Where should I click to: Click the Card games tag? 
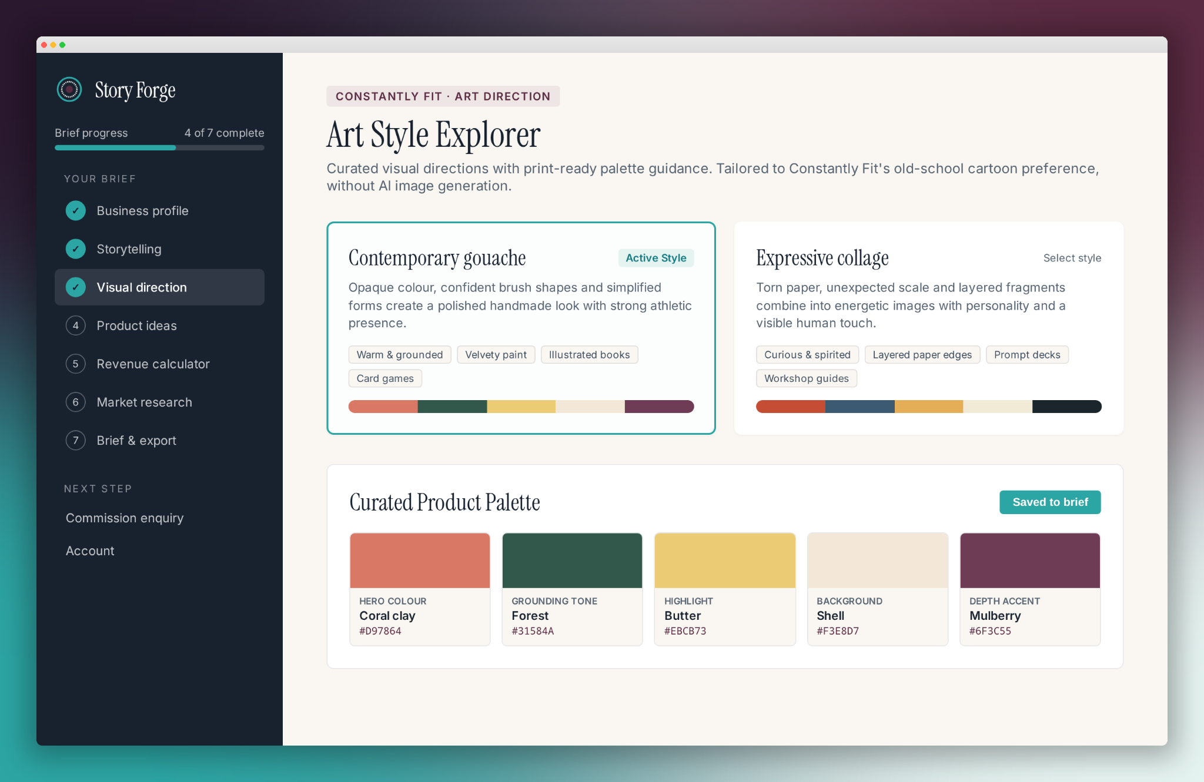click(385, 378)
